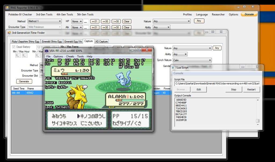Open the Language menu
The height and width of the screenshot is (162, 275).
202,15
